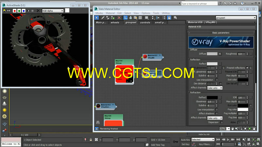Show shaded material in viewport icon
The height and width of the screenshot is (147, 262).
pyautogui.click(x=135, y=18)
